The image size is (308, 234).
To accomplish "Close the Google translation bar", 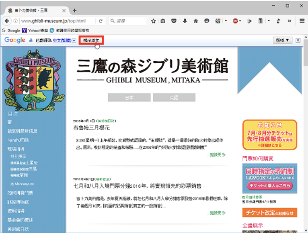I will click(x=298, y=40).
